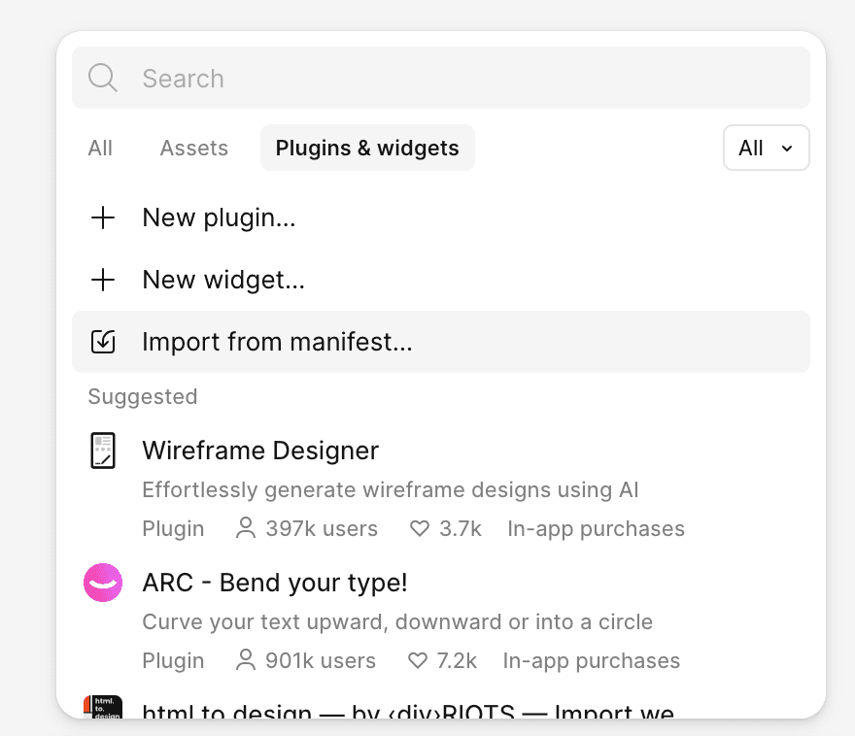Click the heart icon beside 3.7k
Screen dimensions: 855x736
click(420, 528)
